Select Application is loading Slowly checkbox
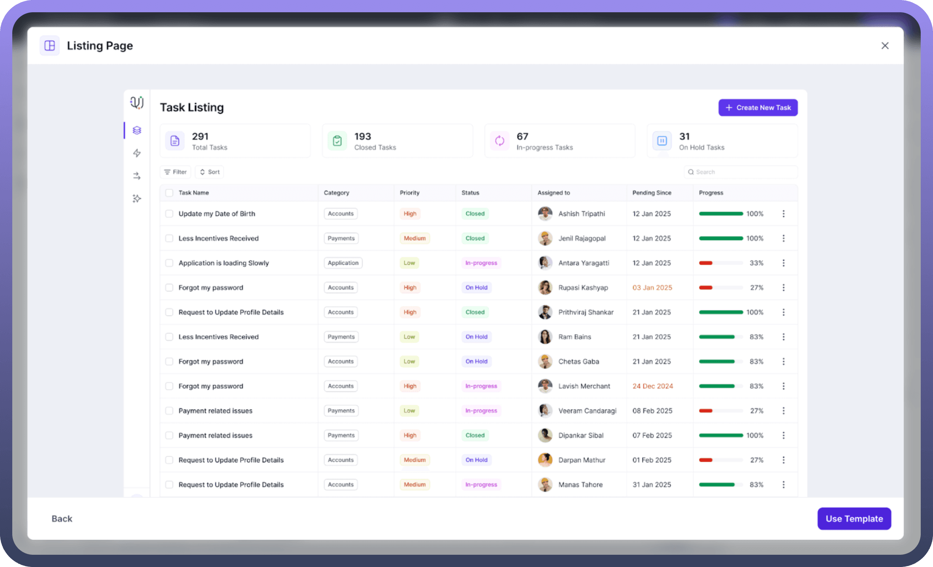 (169, 263)
